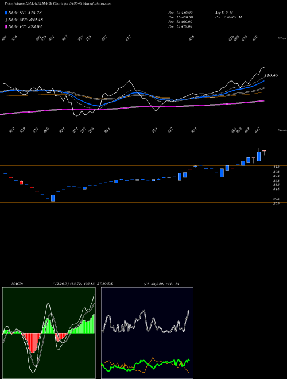This screenshot has height=379, width=287.
Task: Click the Tops marker label at right edge
Action: (282, 38)
